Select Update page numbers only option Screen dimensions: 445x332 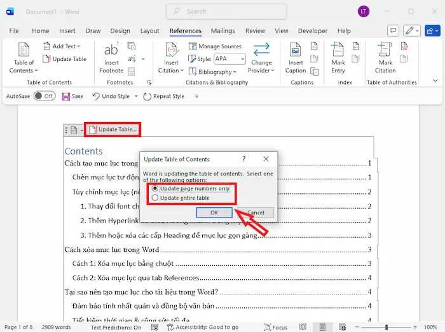pyautogui.click(x=154, y=189)
